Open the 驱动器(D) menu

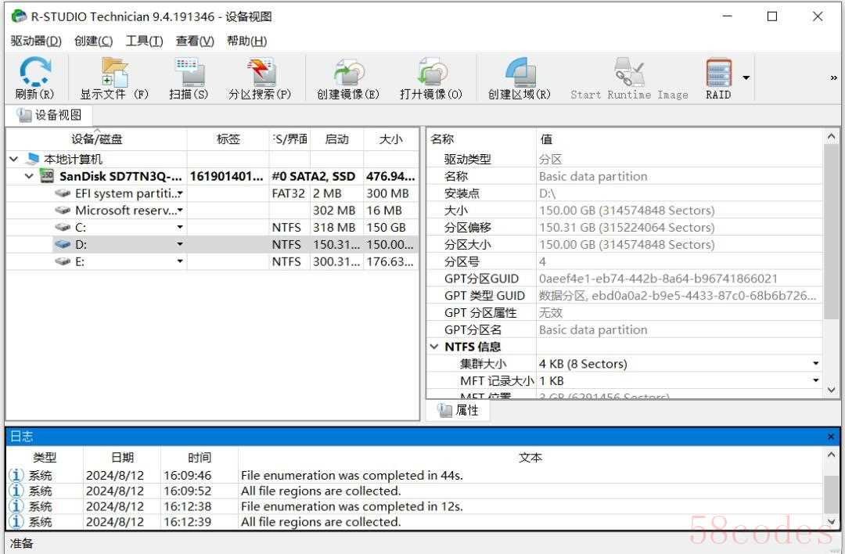[36, 41]
